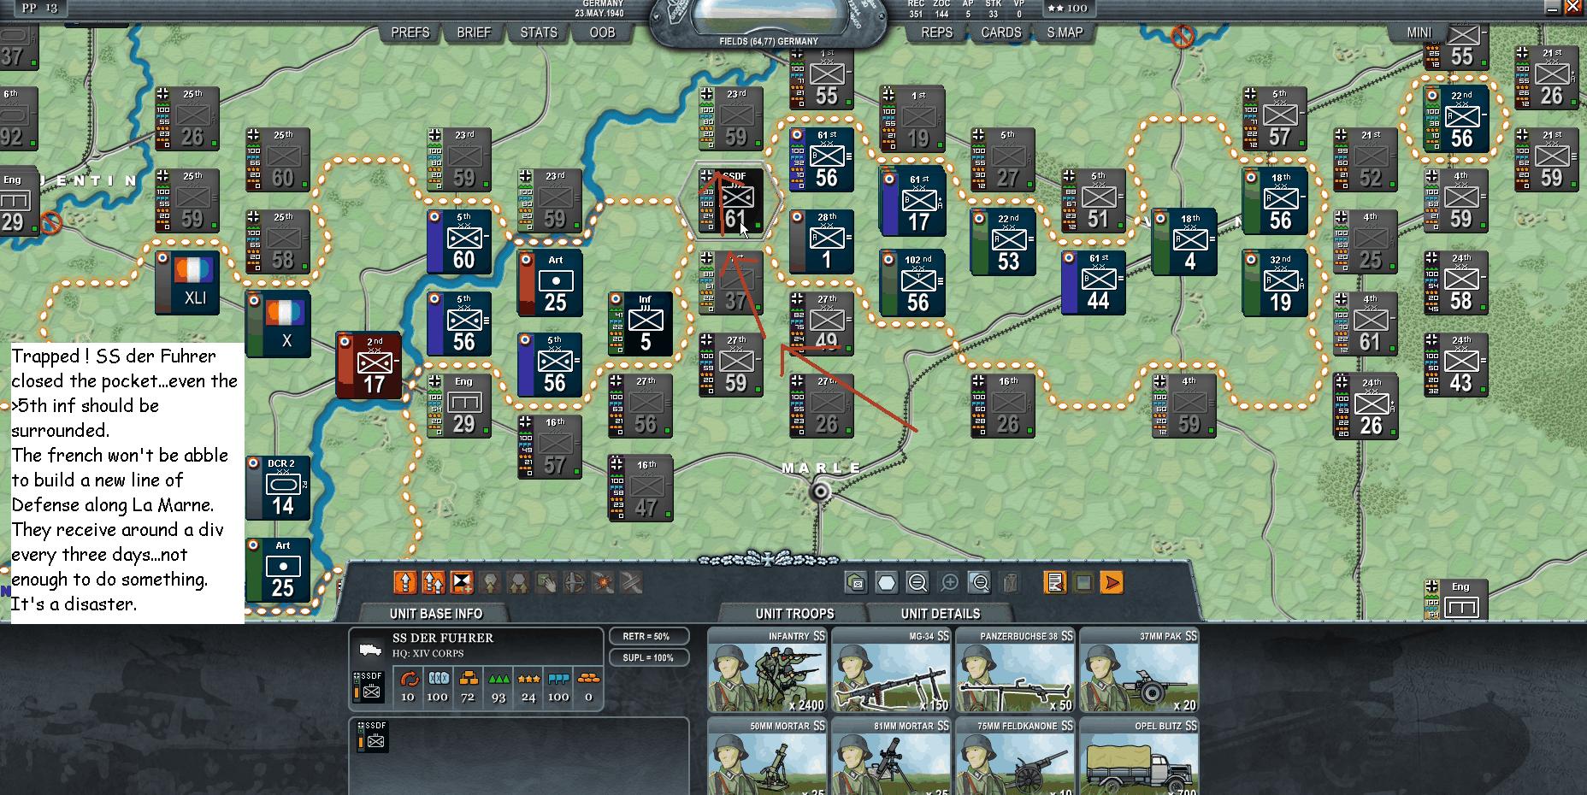Open the OOB menu
The width and height of the screenshot is (1587, 795).
click(x=603, y=32)
